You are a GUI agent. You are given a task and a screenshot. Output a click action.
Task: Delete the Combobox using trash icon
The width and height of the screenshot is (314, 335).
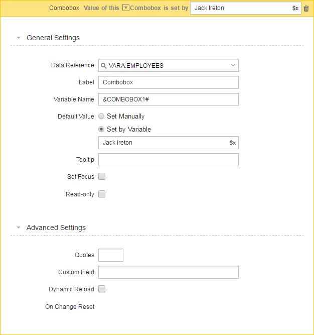[306, 9]
